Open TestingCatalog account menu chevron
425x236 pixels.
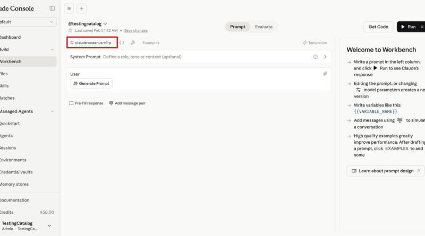[49, 226]
